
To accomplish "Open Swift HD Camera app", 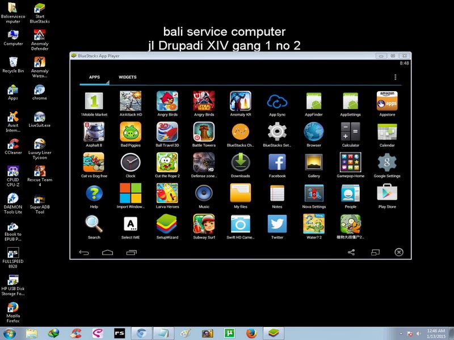I will click(x=240, y=224).
